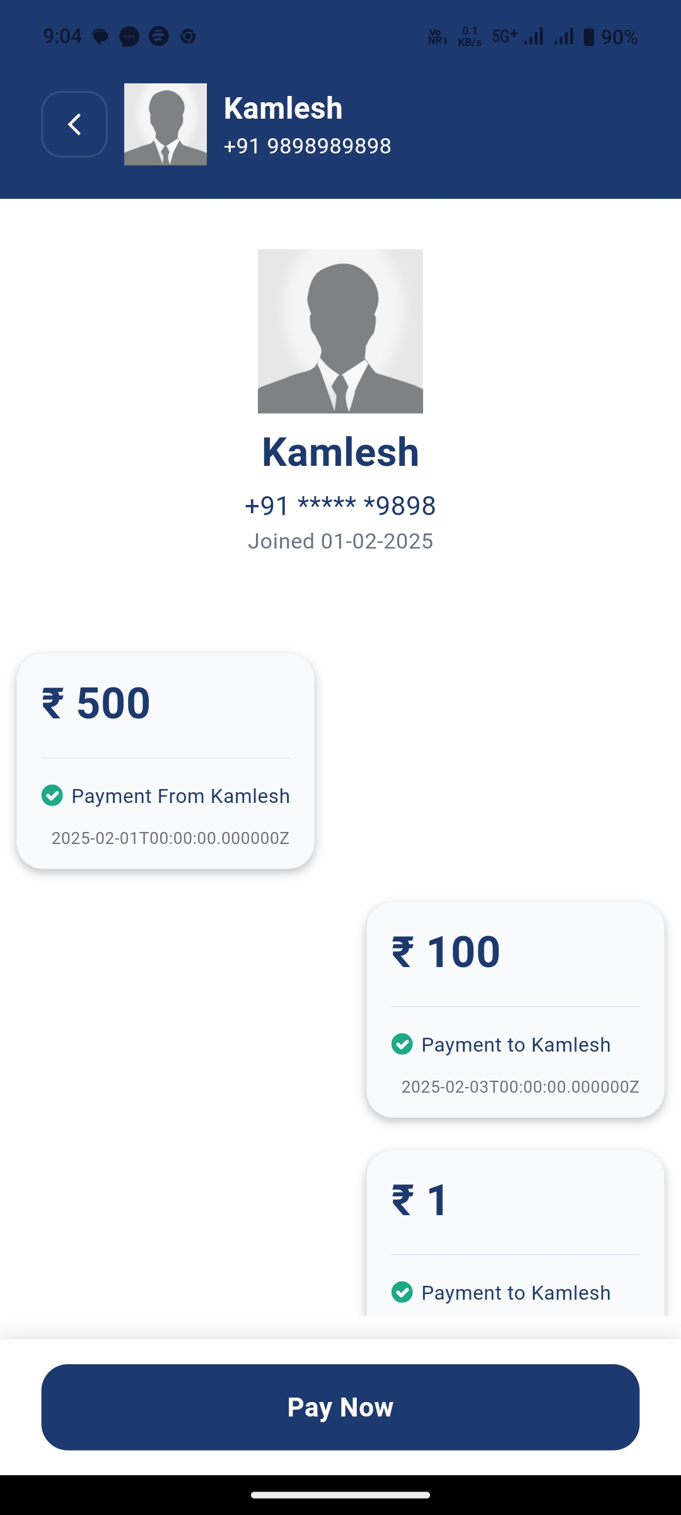Screen dimensions: 681x1515
Task: Tap the green checkmark on ₹500 payment
Action: pos(52,795)
